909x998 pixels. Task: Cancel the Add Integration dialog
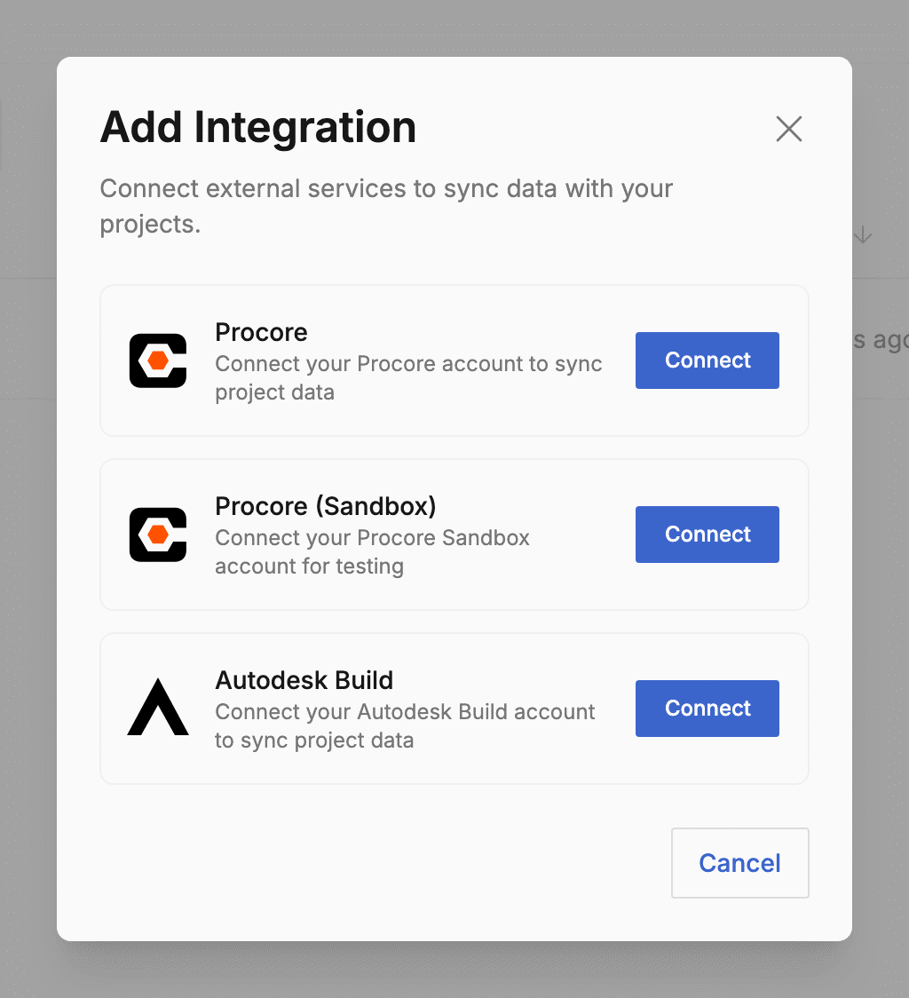(x=739, y=863)
